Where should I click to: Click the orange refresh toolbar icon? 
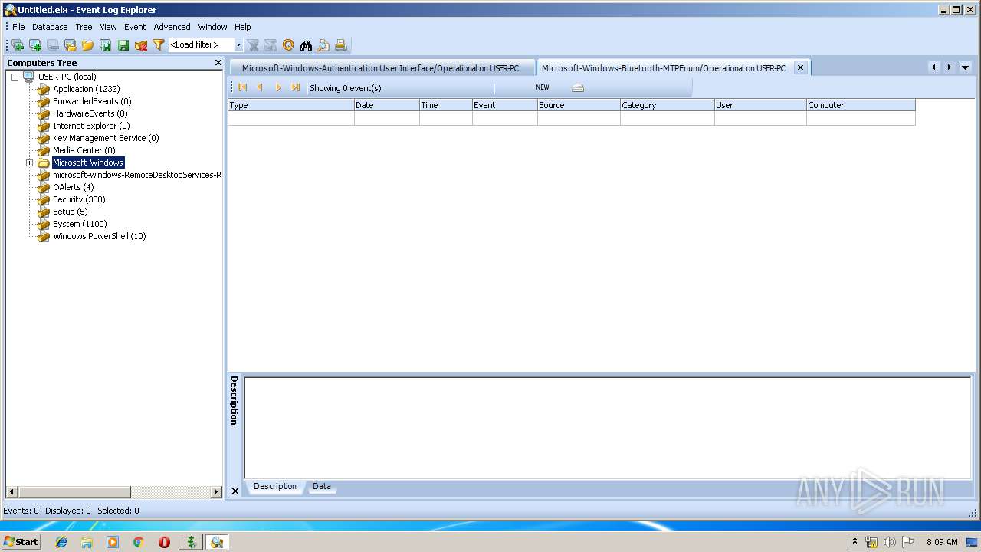[x=289, y=45]
